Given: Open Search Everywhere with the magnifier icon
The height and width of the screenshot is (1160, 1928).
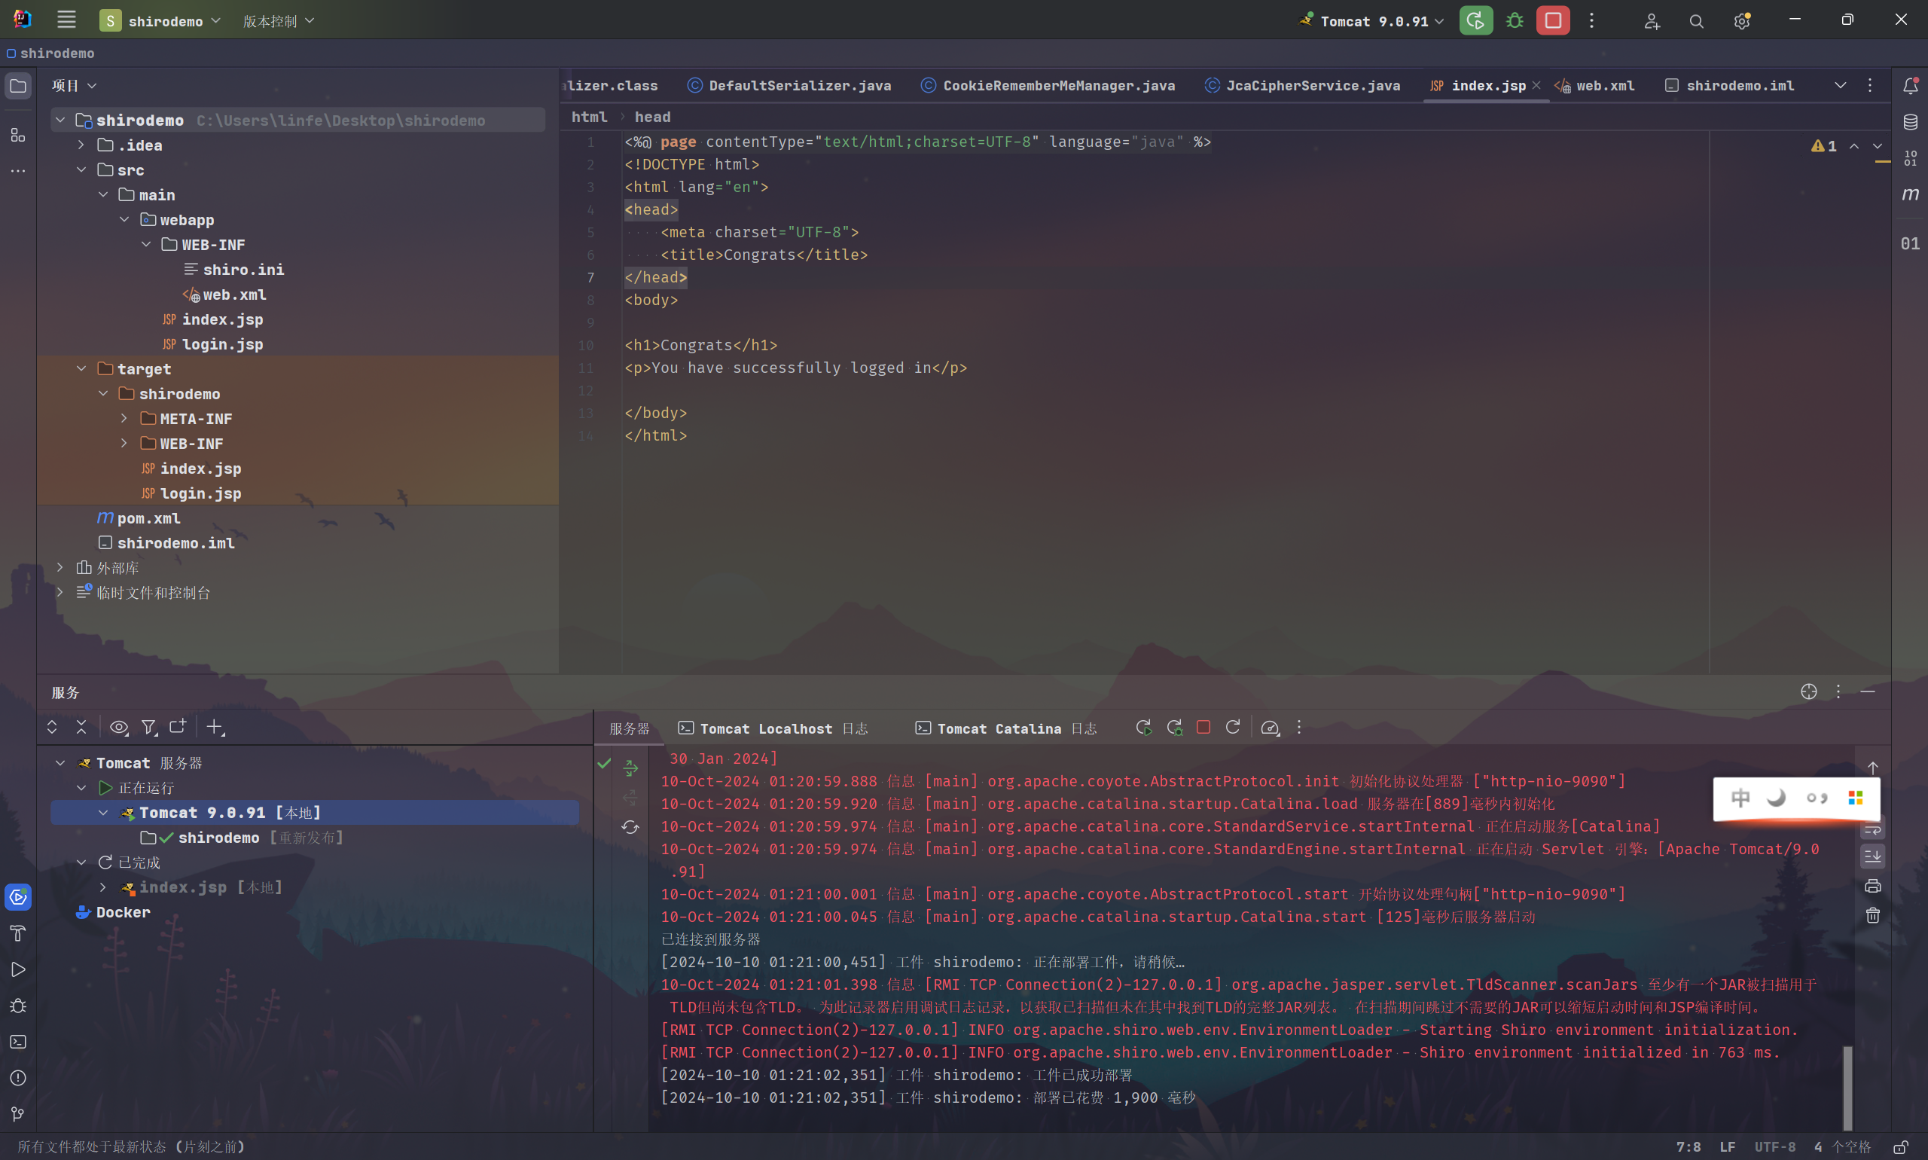Looking at the screenshot, I should [1696, 20].
